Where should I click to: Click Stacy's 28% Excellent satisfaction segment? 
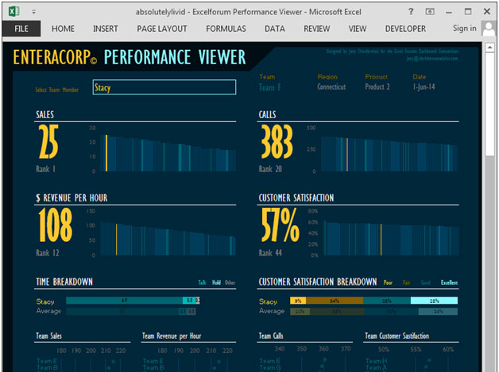click(x=434, y=301)
